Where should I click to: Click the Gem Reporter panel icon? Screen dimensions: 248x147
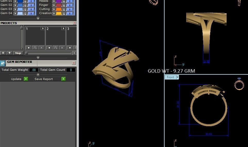(3, 63)
